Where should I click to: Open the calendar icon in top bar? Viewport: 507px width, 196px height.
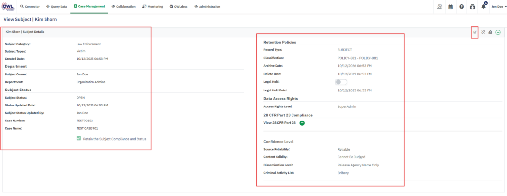(450, 7)
